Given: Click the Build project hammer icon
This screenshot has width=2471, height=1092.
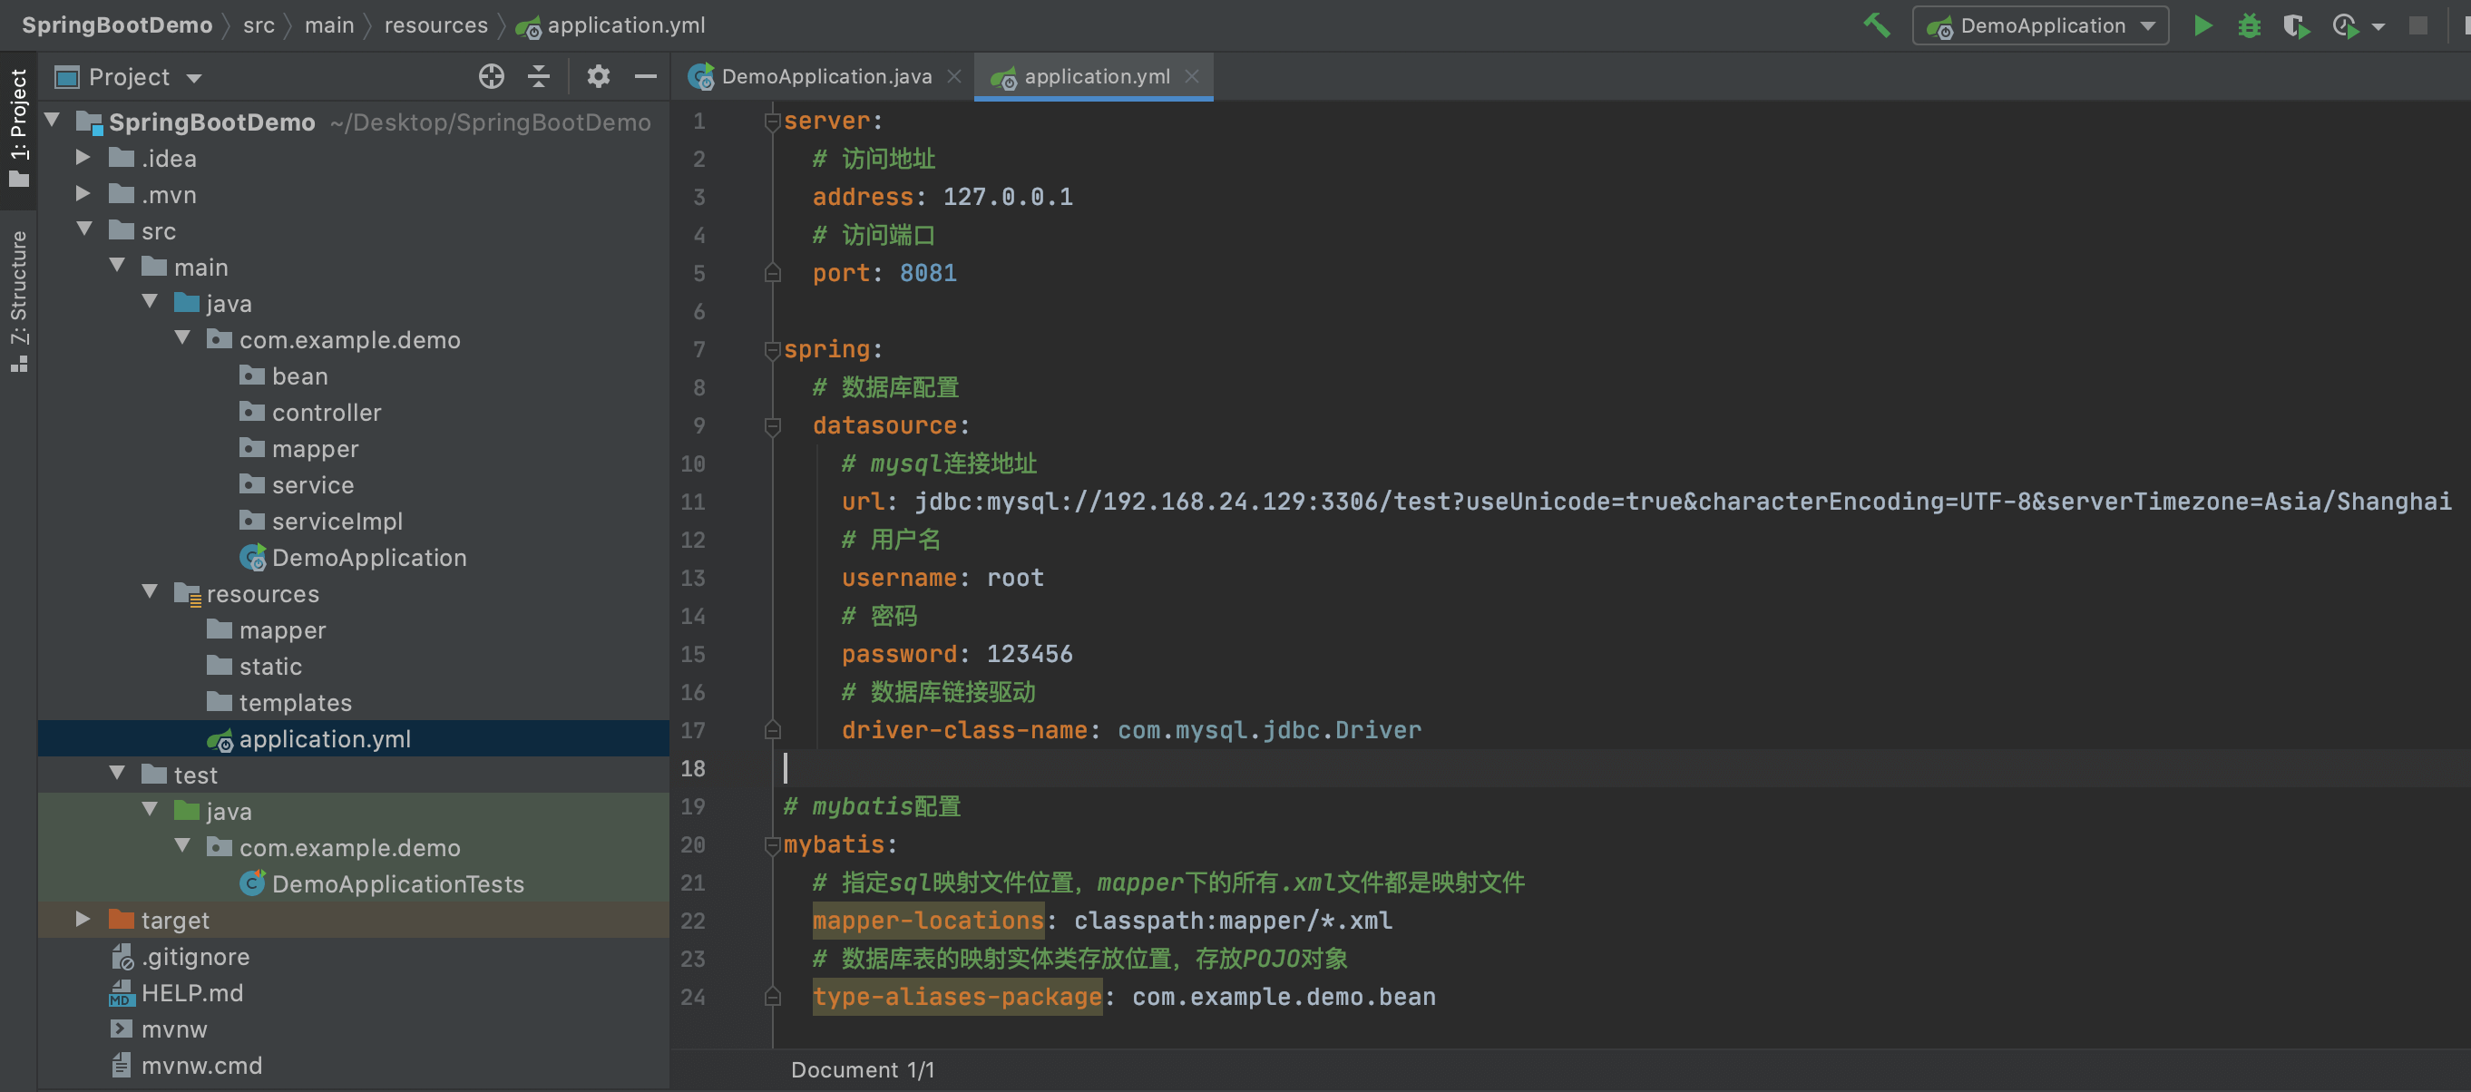Looking at the screenshot, I should pyautogui.click(x=1875, y=24).
